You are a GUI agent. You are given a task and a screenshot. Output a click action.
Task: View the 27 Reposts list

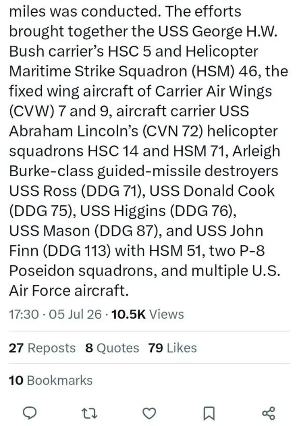point(42,348)
